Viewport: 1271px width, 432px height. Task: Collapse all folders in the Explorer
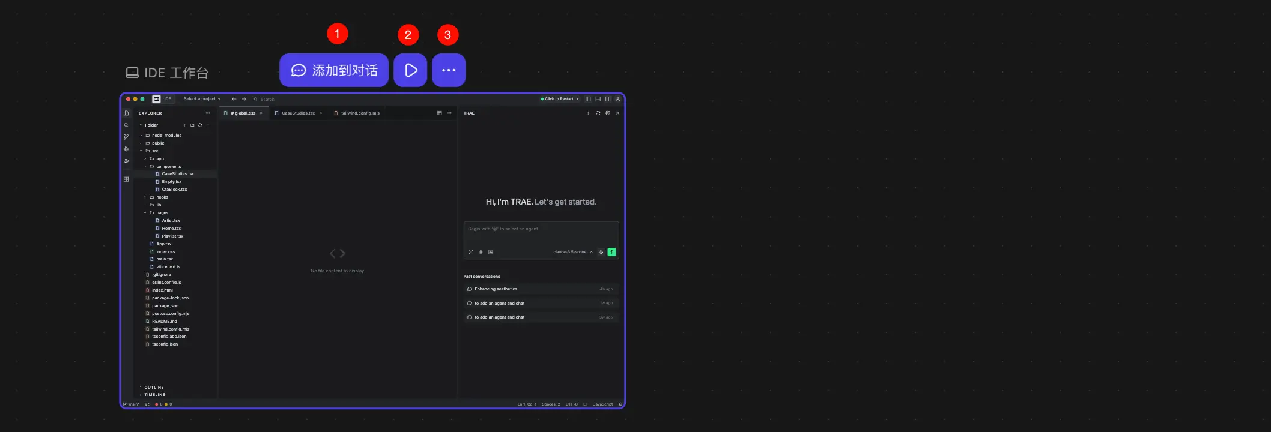click(x=208, y=125)
